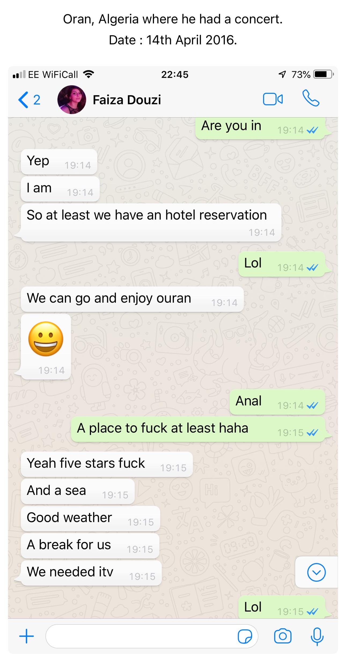
Task: Tap the 'We can go and enjoy ouran' message
Action: click(x=132, y=299)
